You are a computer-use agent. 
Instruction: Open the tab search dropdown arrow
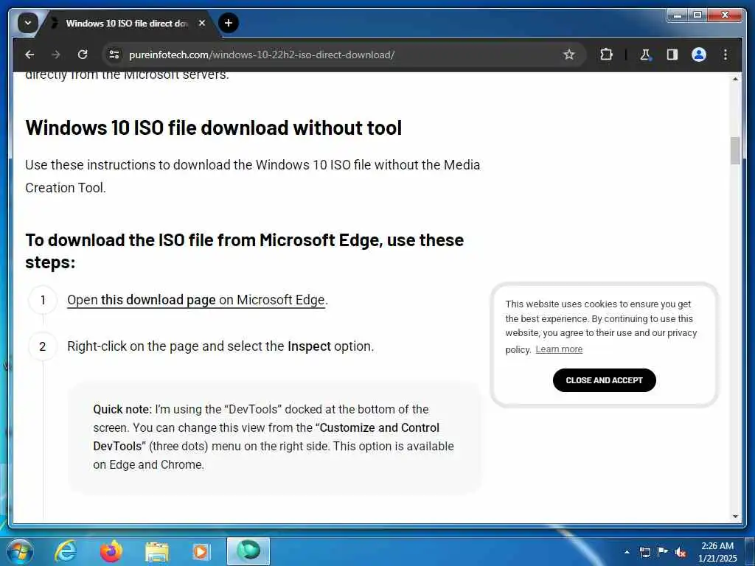[28, 23]
